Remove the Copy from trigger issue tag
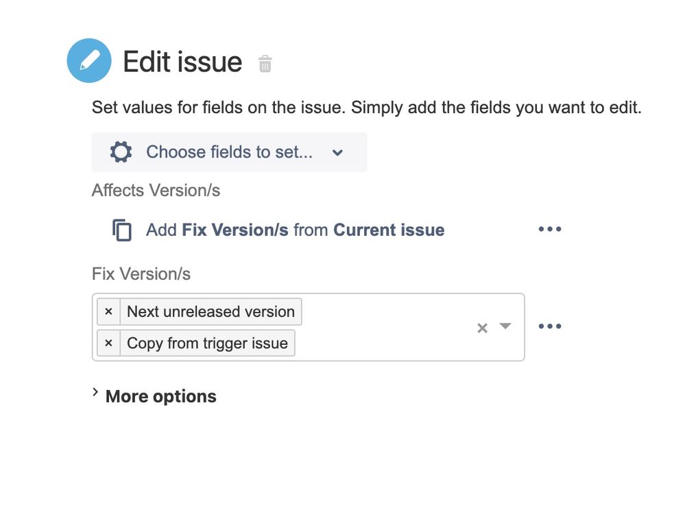 (109, 343)
